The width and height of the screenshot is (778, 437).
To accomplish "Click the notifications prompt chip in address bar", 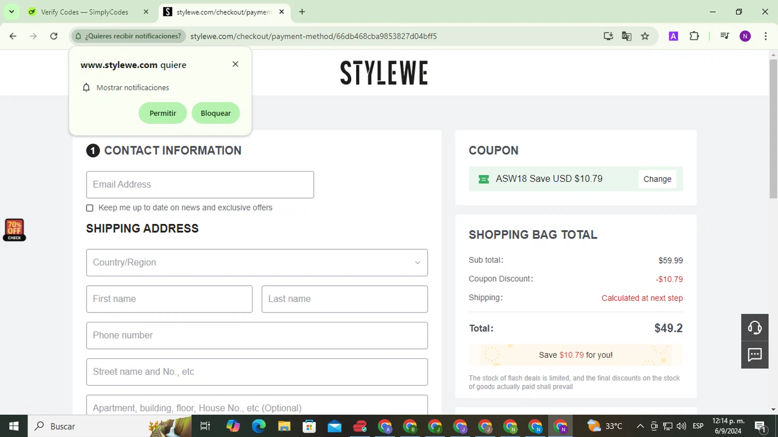I will click(129, 36).
